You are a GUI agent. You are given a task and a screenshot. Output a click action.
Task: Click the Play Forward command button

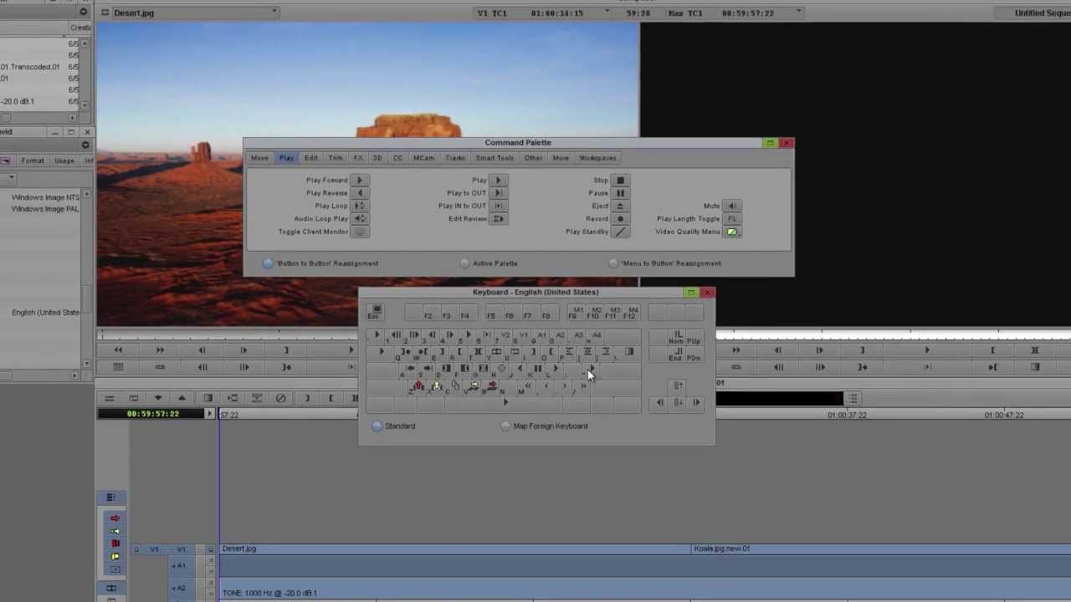tap(359, 180)
